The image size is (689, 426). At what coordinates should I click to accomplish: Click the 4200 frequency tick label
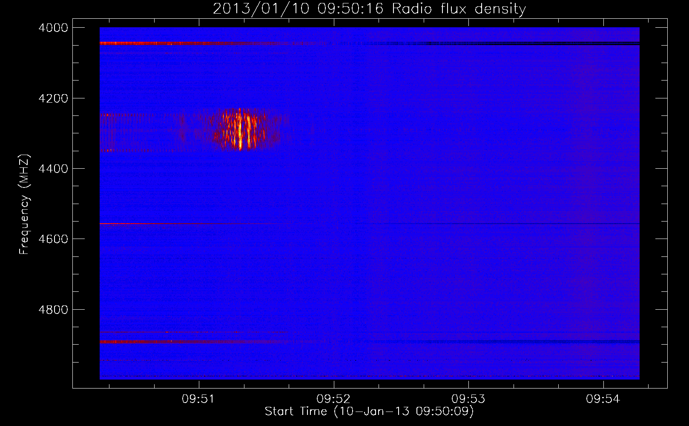[x=53, y=98]
